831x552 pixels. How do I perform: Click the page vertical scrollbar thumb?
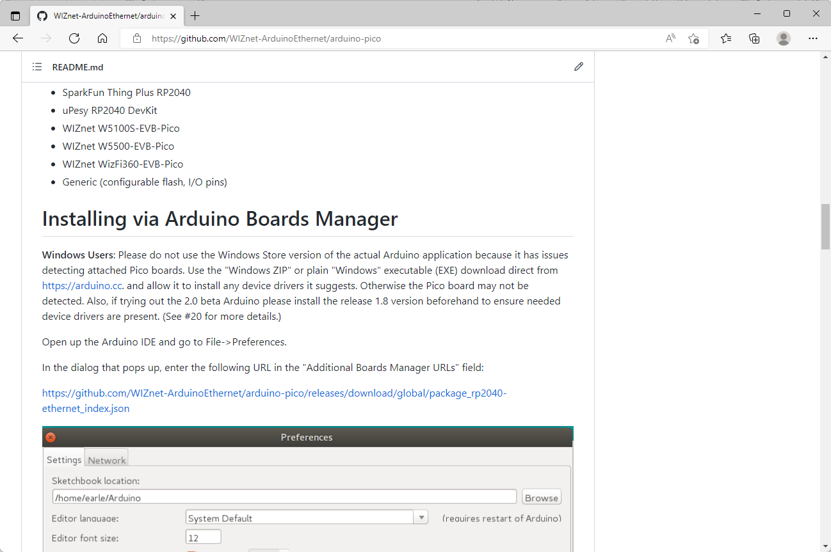[826, 226]
